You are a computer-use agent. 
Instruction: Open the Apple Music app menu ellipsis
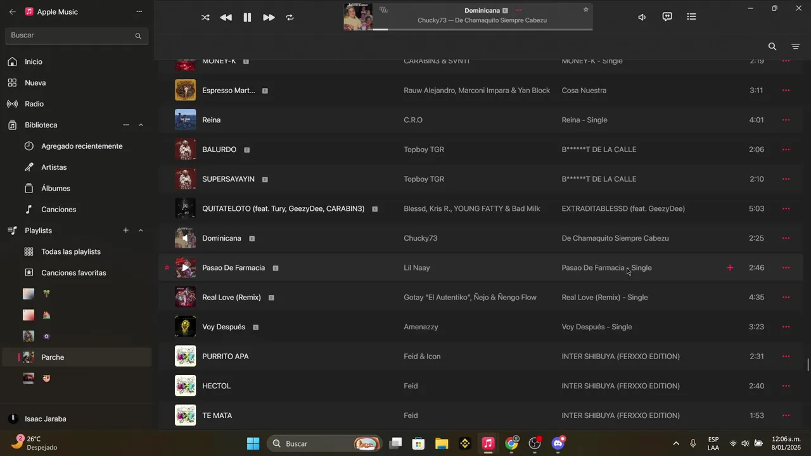(x=139, y=11)
